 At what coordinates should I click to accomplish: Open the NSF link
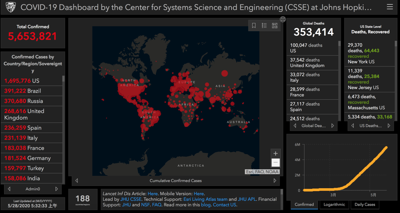(x=146, y=205)
